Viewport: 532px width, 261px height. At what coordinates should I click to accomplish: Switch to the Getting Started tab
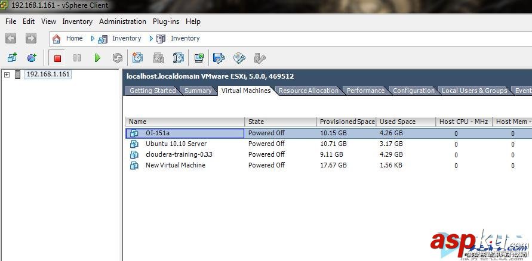pyautogui.click(x=153, y=91)
